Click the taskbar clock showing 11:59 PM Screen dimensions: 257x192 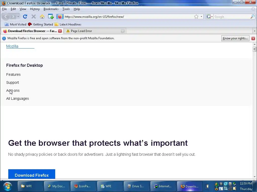(246, 183)
